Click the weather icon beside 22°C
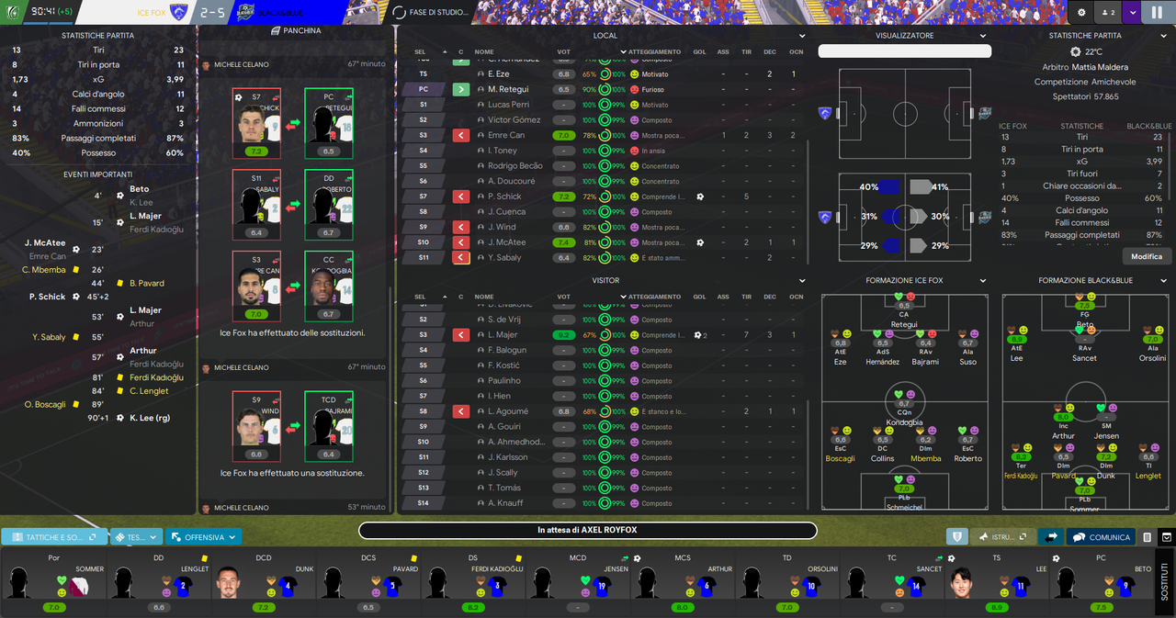Image resolution: width=1176 pixels, height=618 pixels. tap(1076, 52)
